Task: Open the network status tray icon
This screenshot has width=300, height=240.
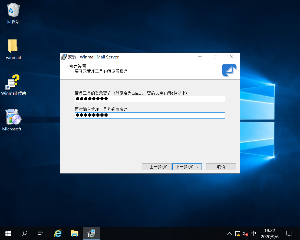Action: tap(237, 233)
